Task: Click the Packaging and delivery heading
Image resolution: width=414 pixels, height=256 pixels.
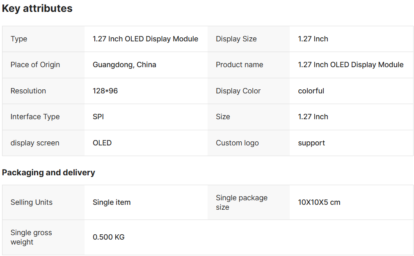Action: tap(48, 172)
